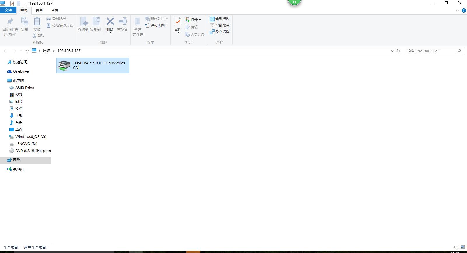
Task: Click the refresh button beside address bar
Action: pos(398,51)
